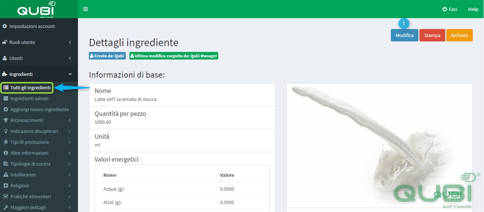The image size is (484, 212).
Task: Click the info icon of Altre informazioni
Action: [x=6, y=153]
